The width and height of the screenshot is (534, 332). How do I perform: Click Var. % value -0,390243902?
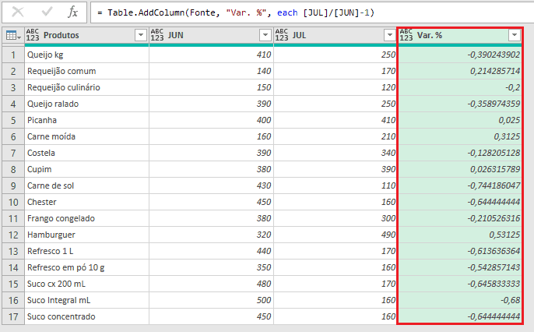[x=460, y=55]
